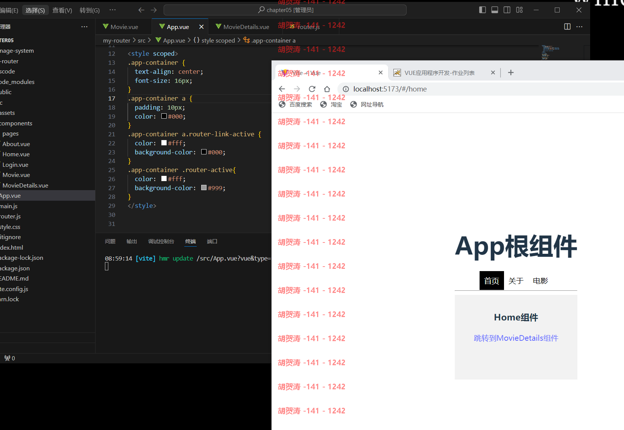This screenshot has width=624, height=430.
Task: Go forward in VS Code navigation history
Action: [x=154, y=10]
